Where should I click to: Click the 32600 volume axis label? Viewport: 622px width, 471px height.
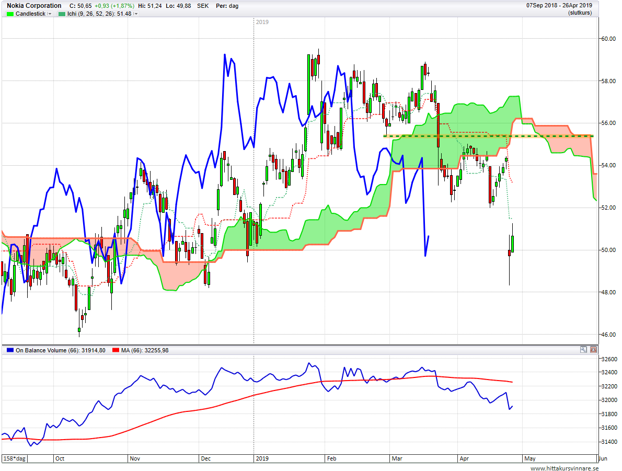[x=609, y=359]
